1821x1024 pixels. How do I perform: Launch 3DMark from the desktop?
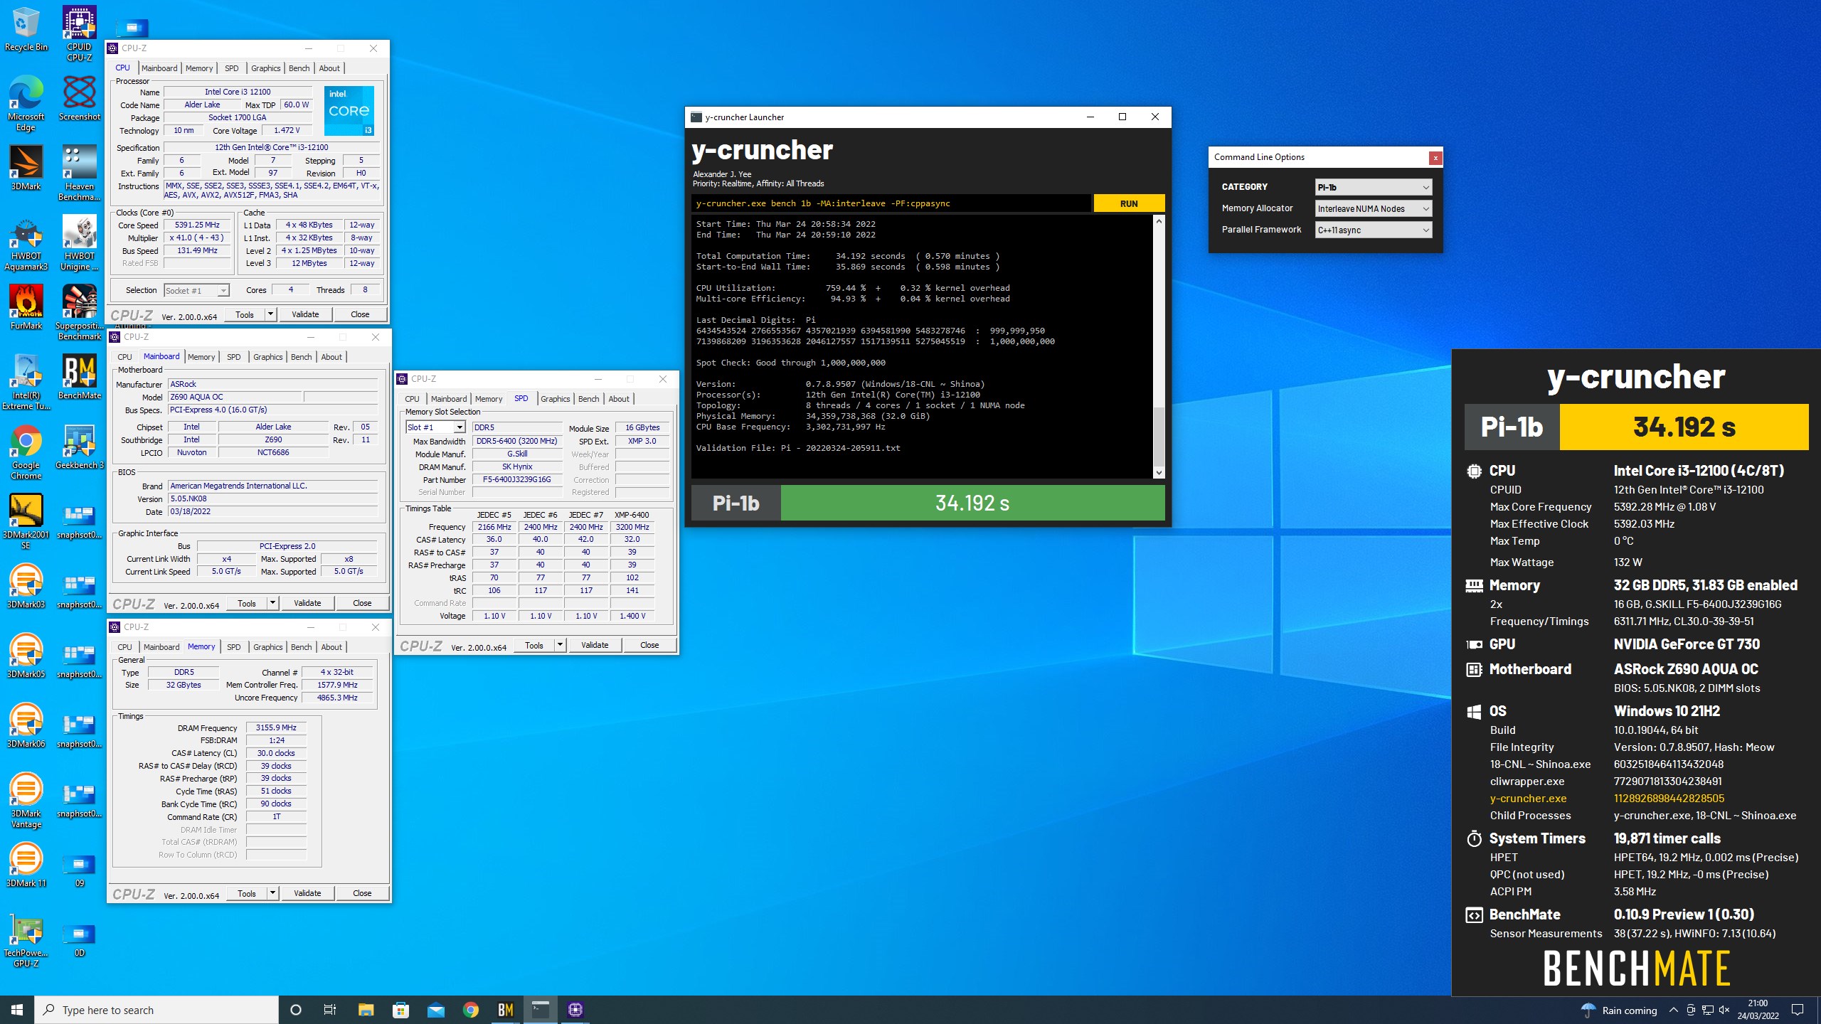point(26,168)
